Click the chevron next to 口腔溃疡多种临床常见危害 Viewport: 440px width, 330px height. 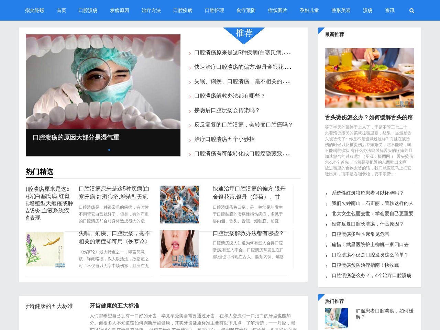point(326,235)
